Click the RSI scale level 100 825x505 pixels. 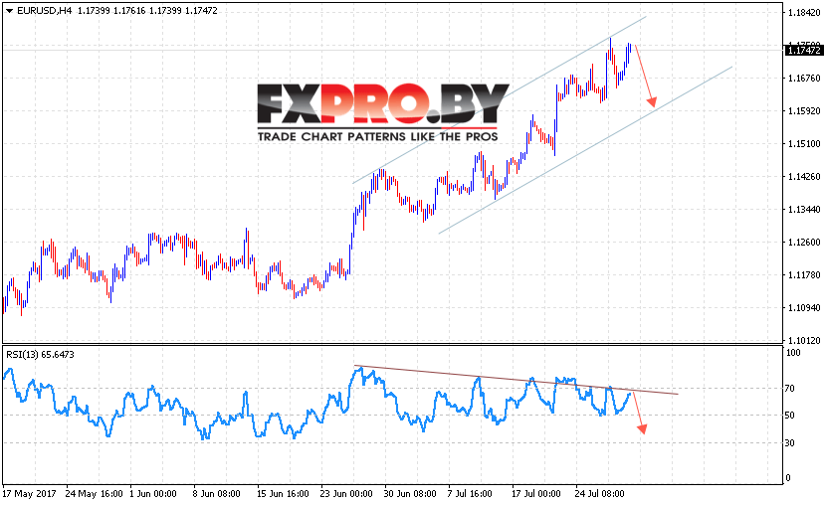click(x=793, y=353)
